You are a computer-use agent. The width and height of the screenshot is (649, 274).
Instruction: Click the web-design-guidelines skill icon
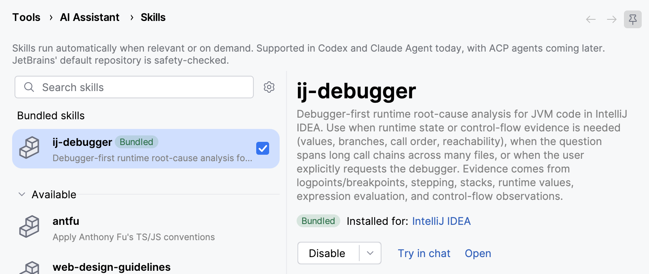[29, 268]
